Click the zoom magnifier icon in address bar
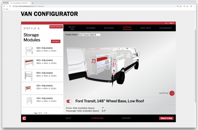The width and height of the screenshot is (198, 130). click(178, 6)
